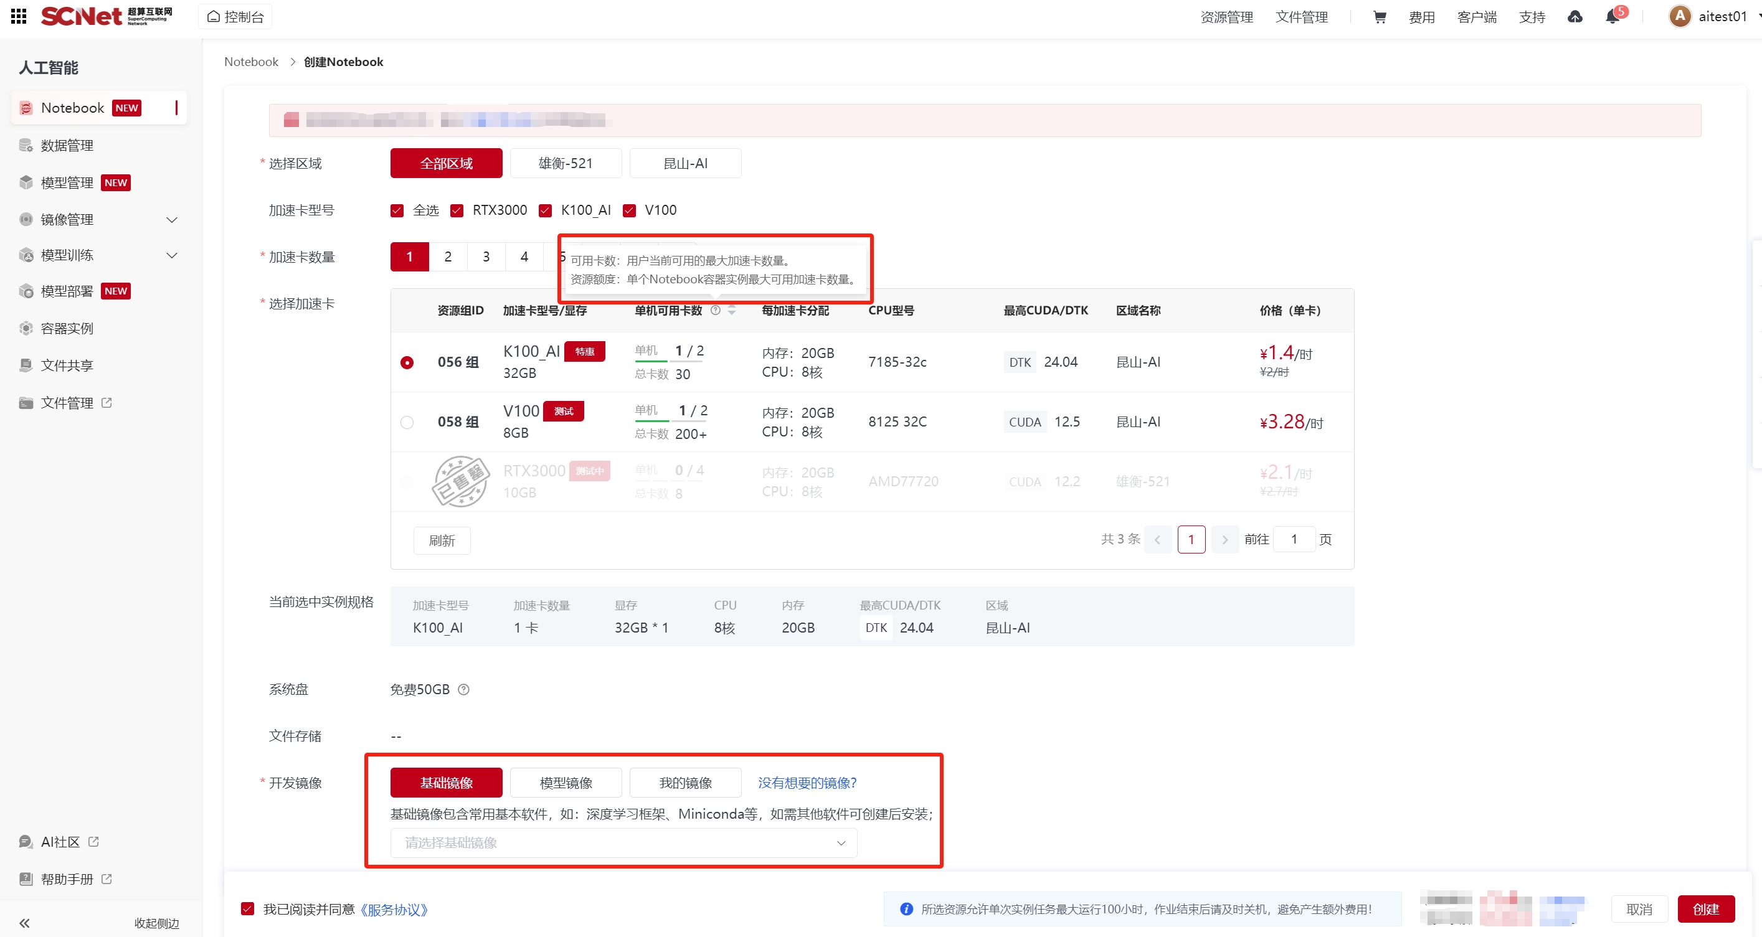Click help icon beside 单机可用卡数 header

click(x=716, y=311)
